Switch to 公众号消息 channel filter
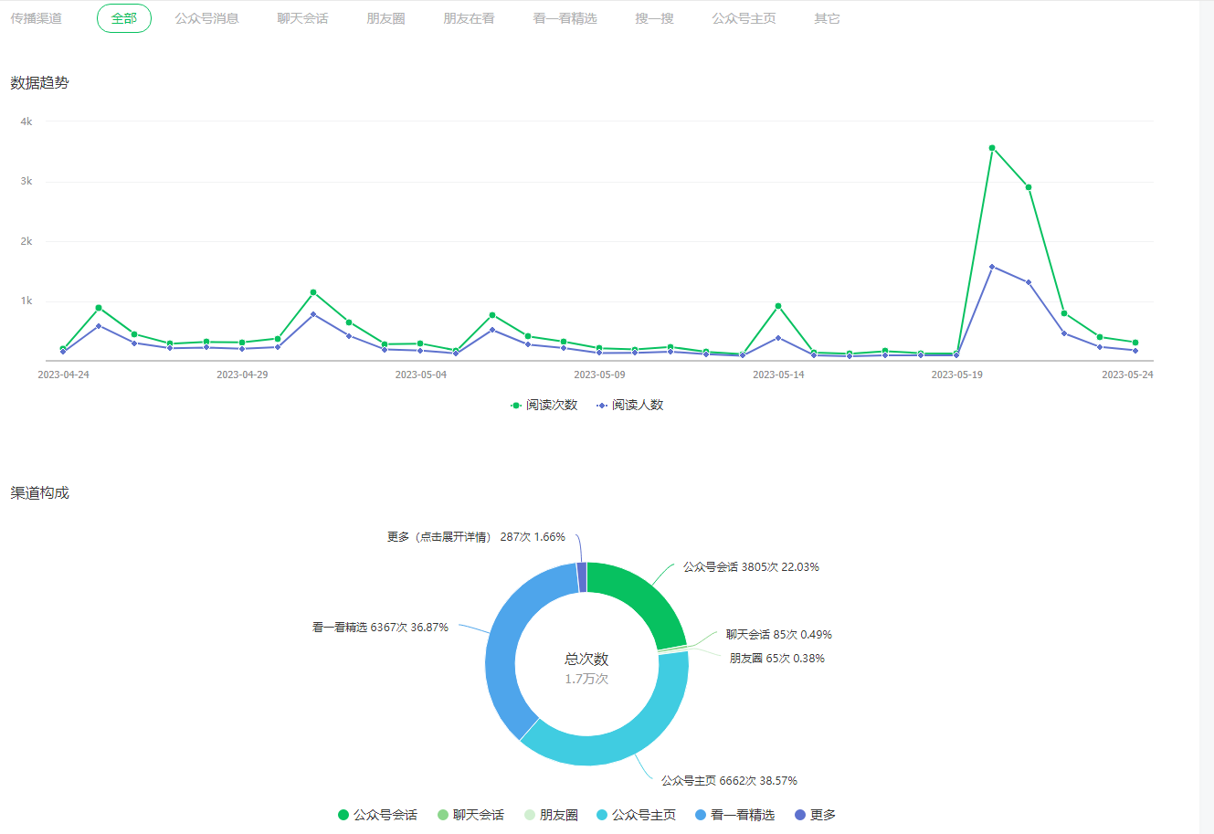 click(206, 18)
